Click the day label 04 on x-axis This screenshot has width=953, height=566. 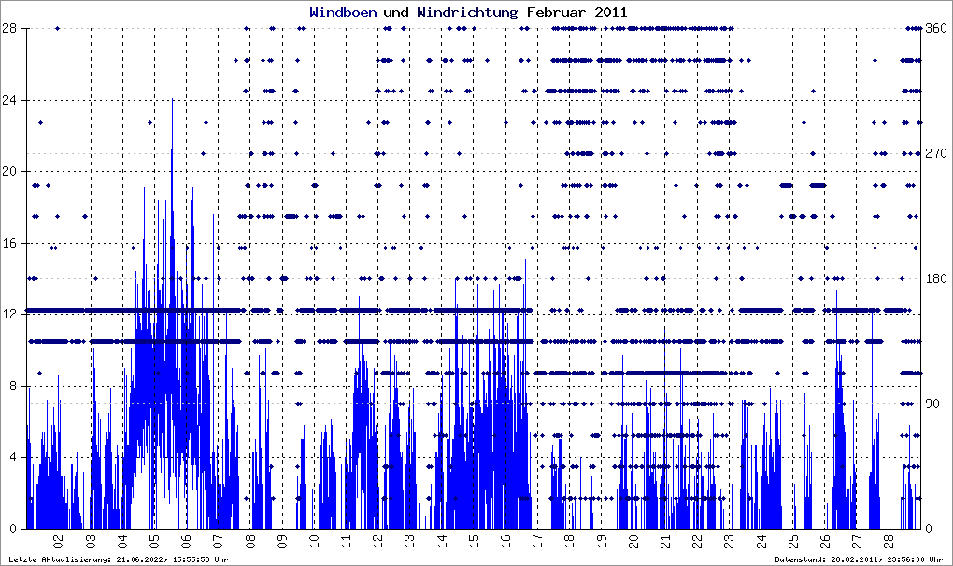122,541
